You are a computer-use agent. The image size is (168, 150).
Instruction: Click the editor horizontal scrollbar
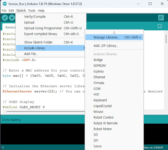(46, 111)
